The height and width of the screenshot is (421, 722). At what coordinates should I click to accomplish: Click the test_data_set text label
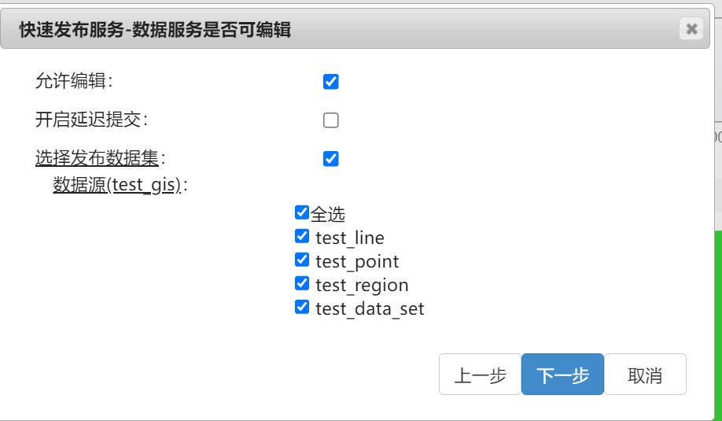click(x=370, y=308)
